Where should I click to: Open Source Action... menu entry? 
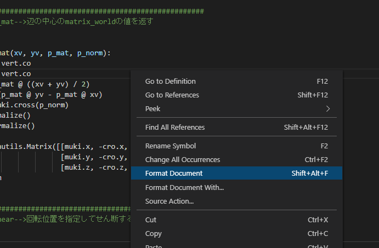click(169, 201)
